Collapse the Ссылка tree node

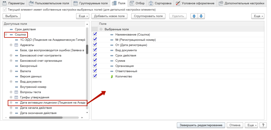6,35
